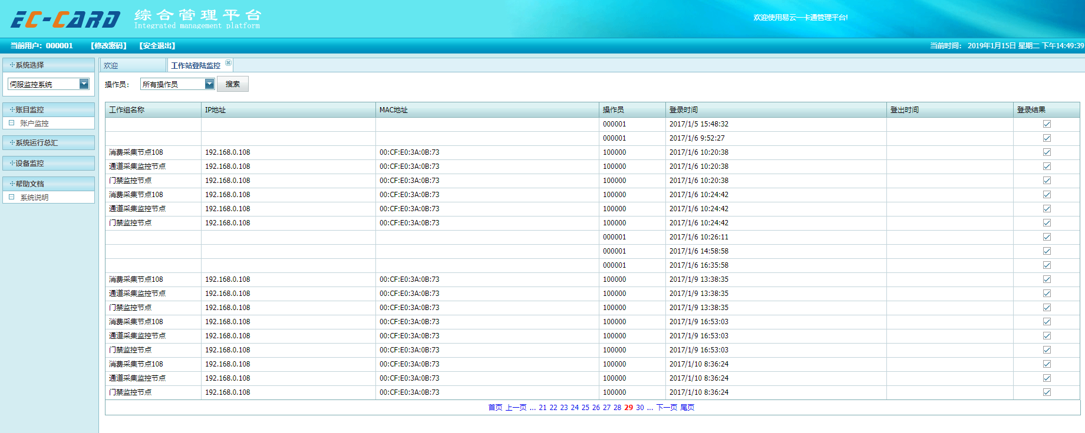The width and height of the screenshot is (1085, 433).
Task: Click login time 2017/1/6 9:52:27
Action: [x=697, y=138]
